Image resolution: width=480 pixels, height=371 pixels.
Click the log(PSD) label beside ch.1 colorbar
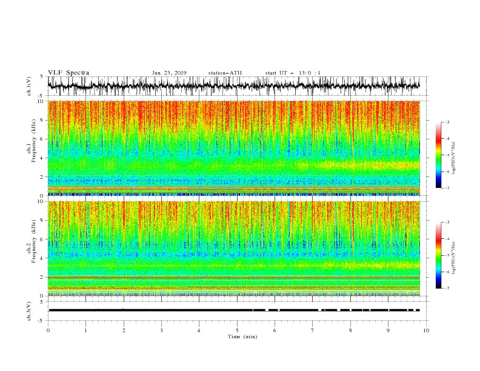click(454, 158)
